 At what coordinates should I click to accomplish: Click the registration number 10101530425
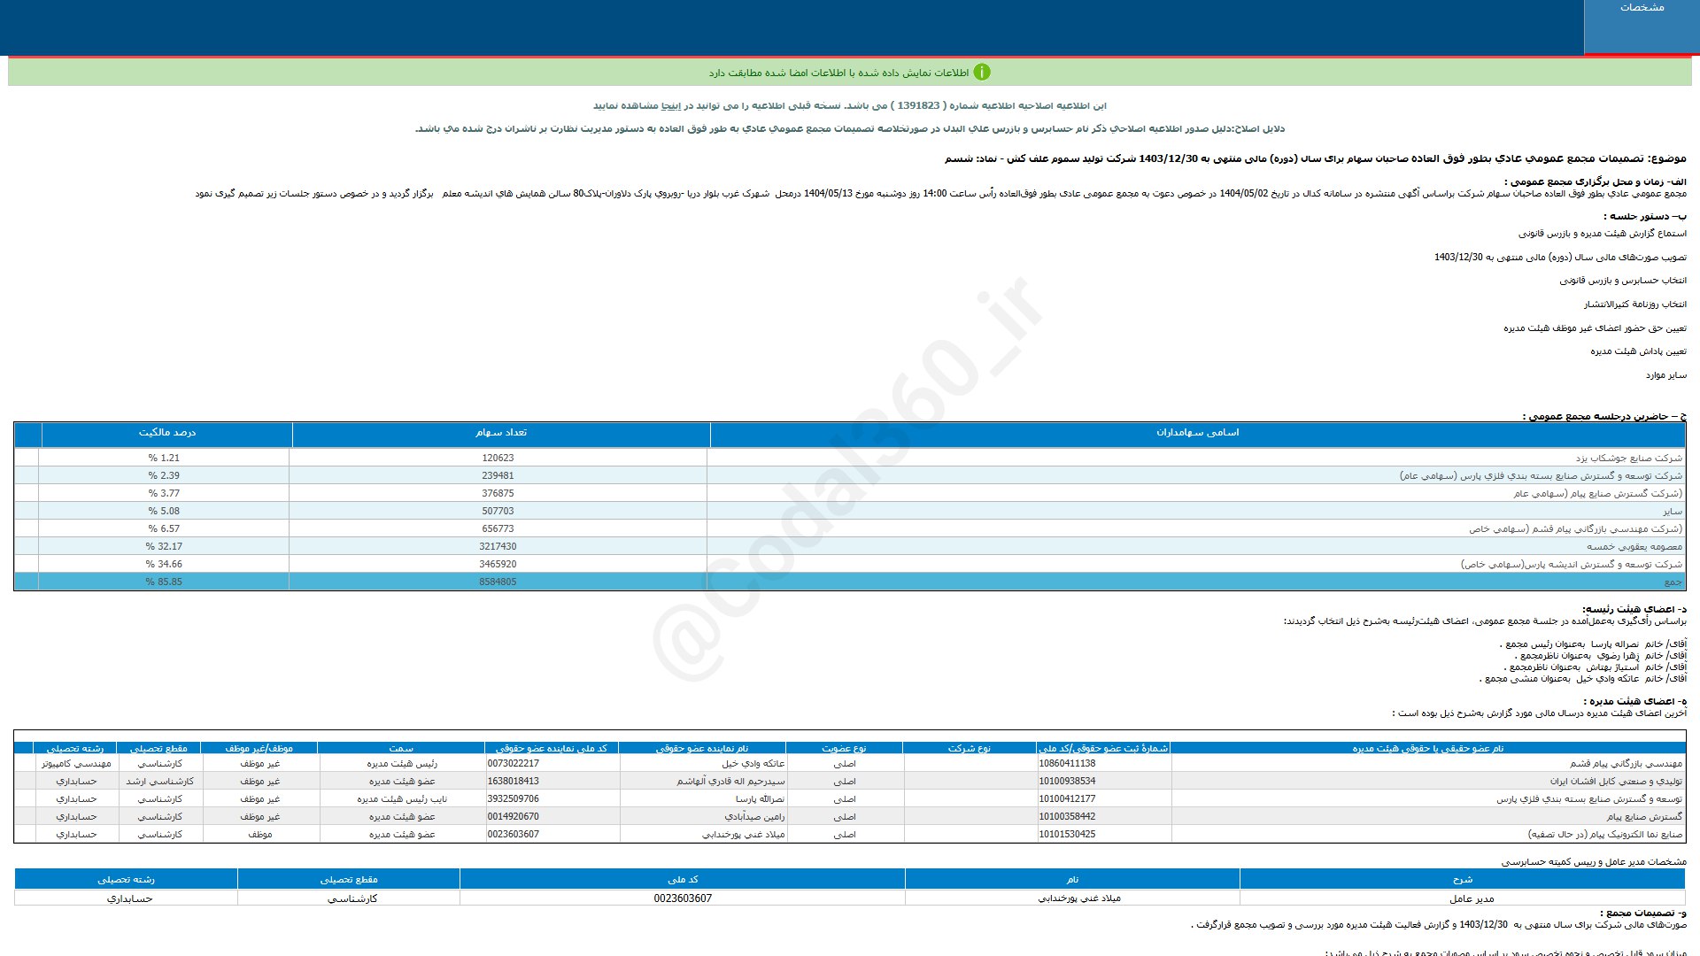click(x=1068, y=835)
